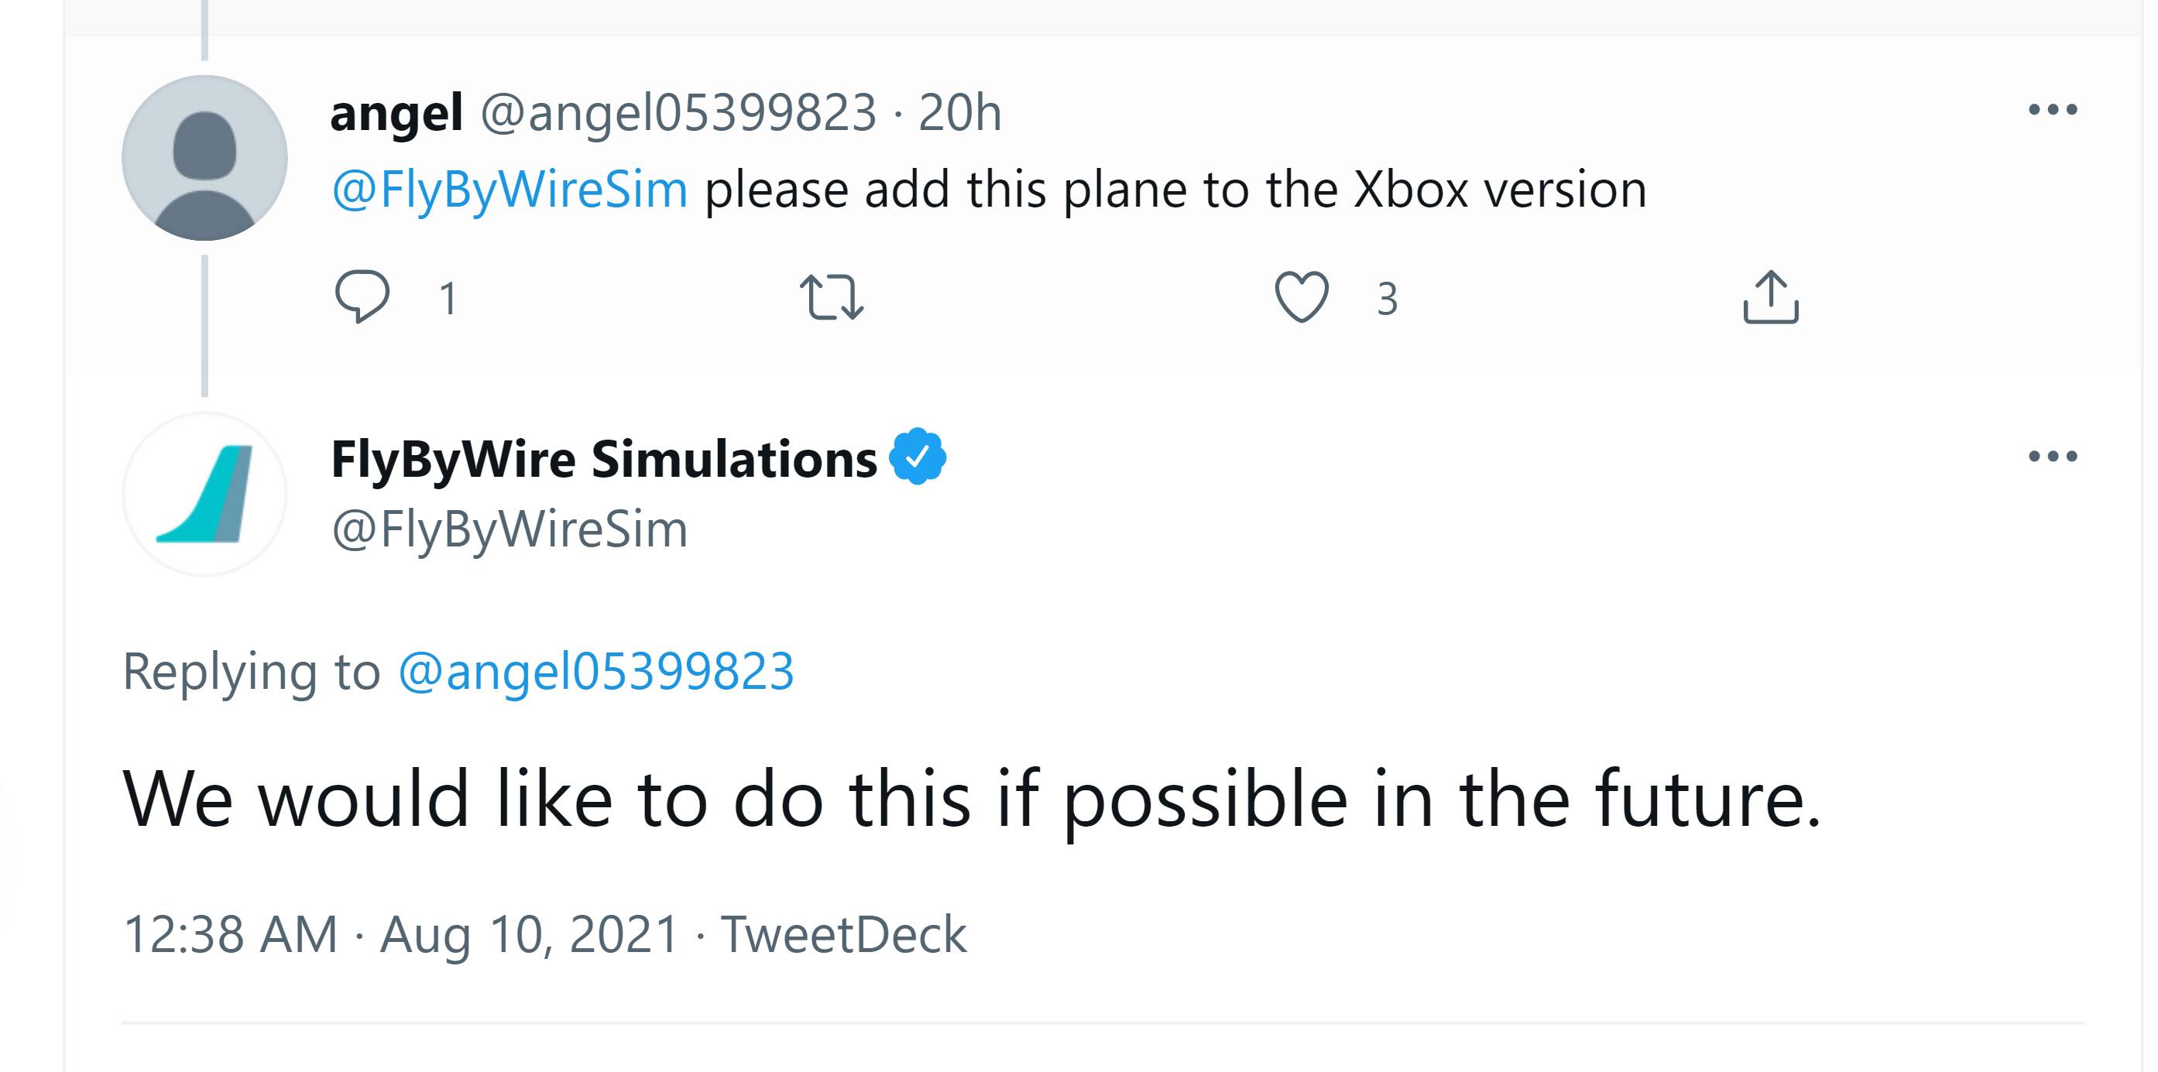Screen dimensions: 2158x1072
Task: Click the 20h timestamp on angel's tweet
Action: [960, 113]
